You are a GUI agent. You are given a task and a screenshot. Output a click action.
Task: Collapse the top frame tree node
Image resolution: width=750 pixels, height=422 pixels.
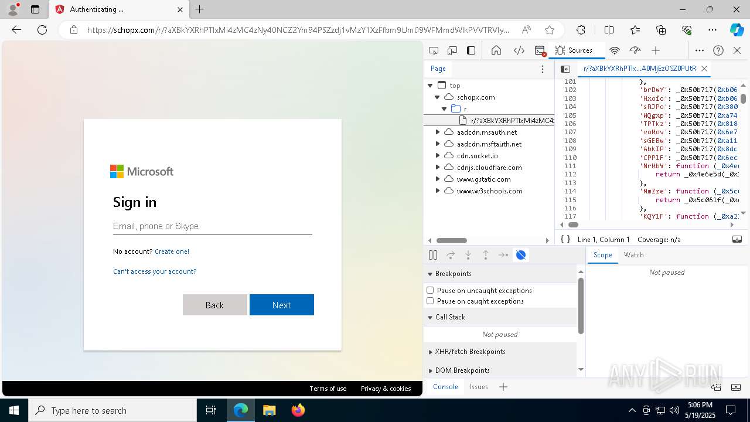pyautogui.click(x=430, y=86)
